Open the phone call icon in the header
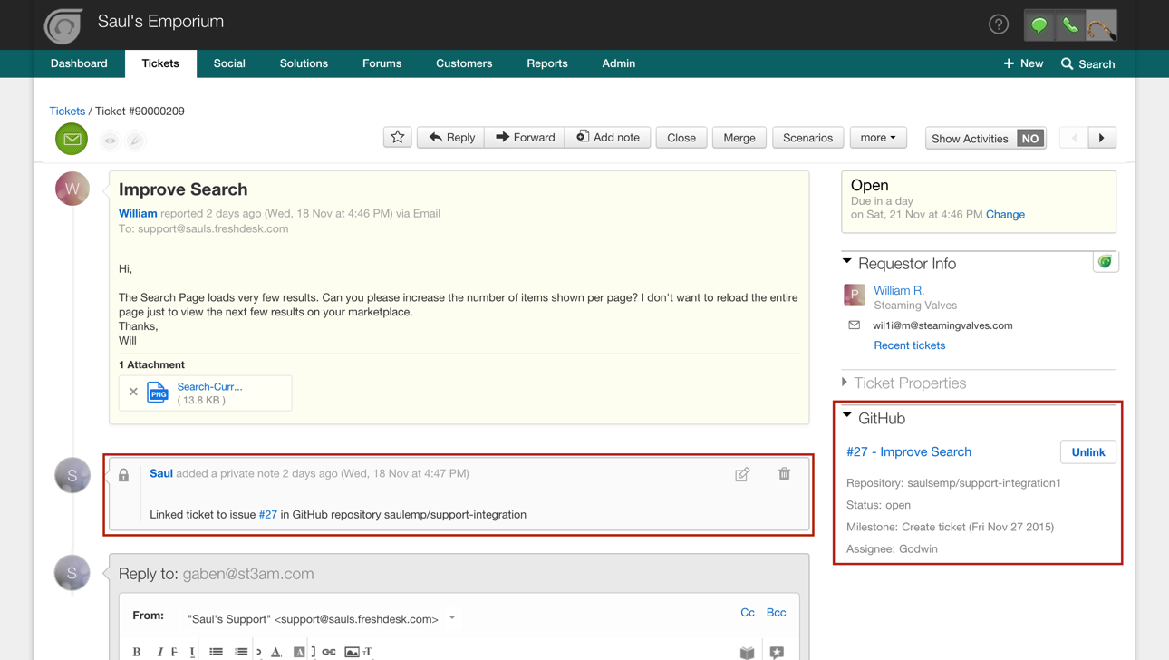The width and height of the screenshot is (1169, 660). (x=1070, y=25)
